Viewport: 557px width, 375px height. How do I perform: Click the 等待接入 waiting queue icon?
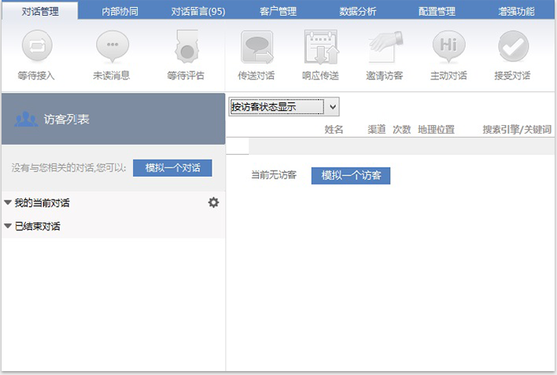(36, 48)
